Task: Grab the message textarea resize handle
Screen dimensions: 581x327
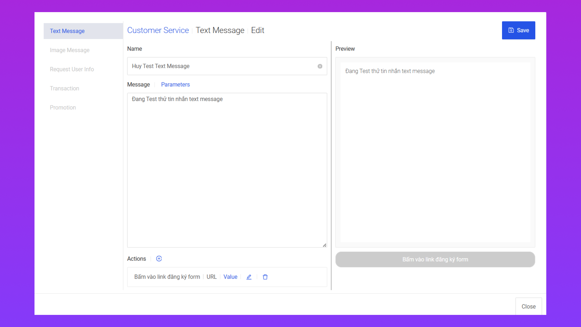Action: [x=324, y=245]
